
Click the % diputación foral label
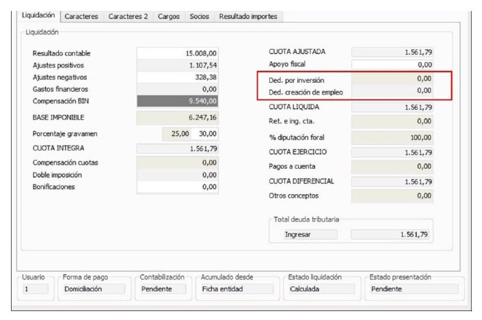point(297,137)
